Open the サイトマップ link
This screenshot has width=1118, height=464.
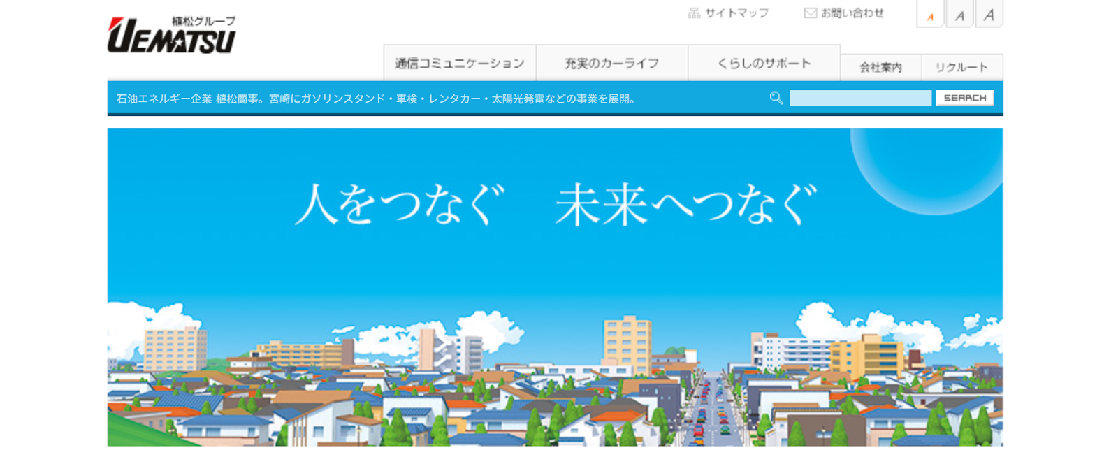(736, 13)
